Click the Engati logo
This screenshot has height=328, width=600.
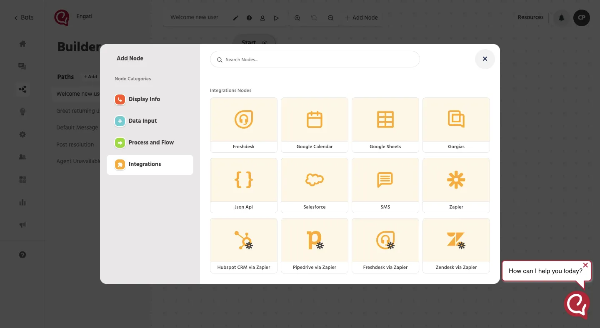(62, 17)
